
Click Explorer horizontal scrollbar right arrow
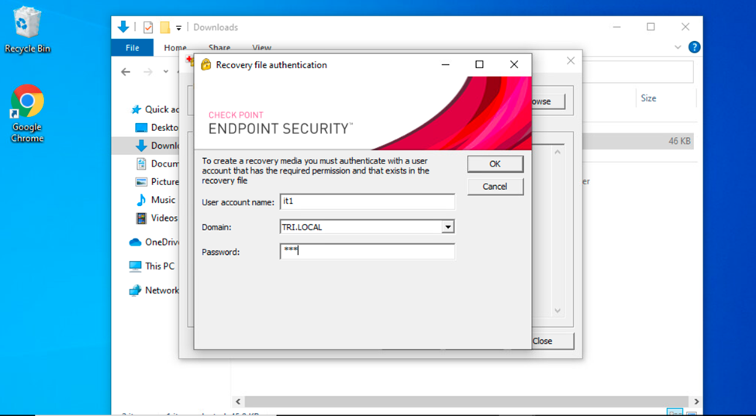[x=696, y=401]
